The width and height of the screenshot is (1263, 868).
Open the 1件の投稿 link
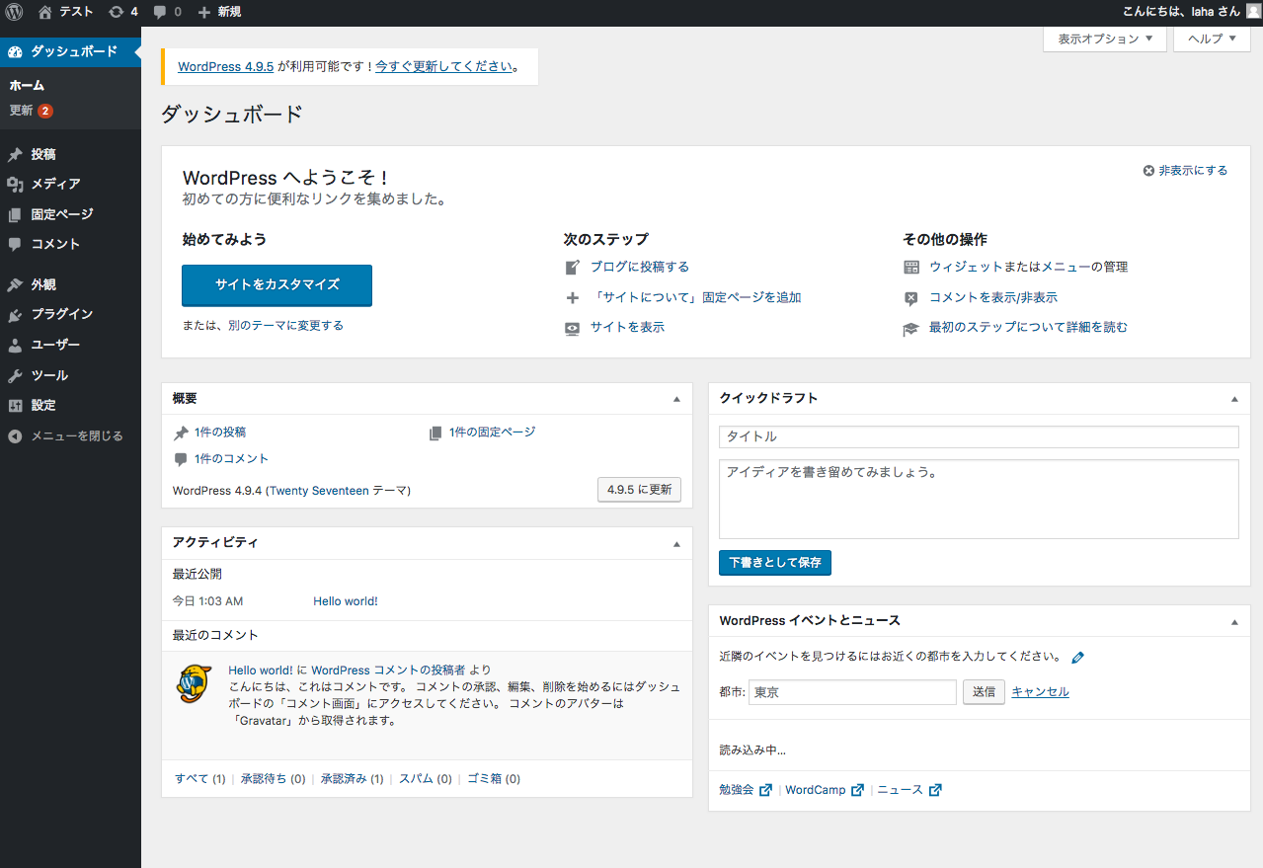click(x=220, y=433)
